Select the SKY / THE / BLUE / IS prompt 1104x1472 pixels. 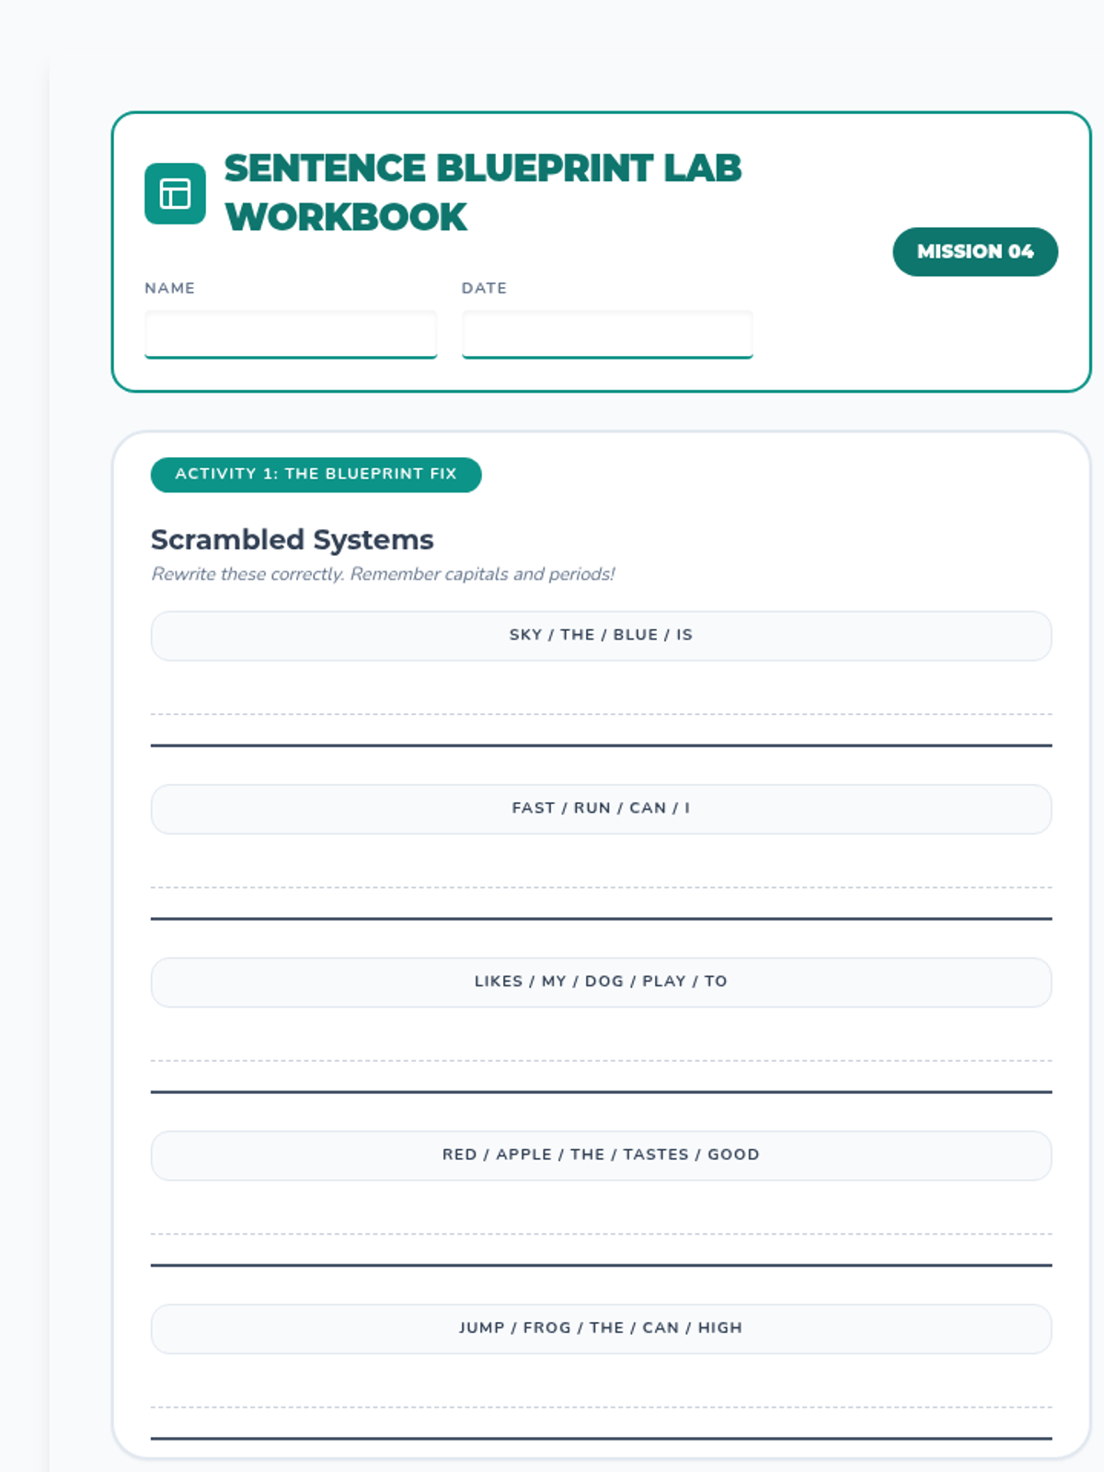(601, 635)
